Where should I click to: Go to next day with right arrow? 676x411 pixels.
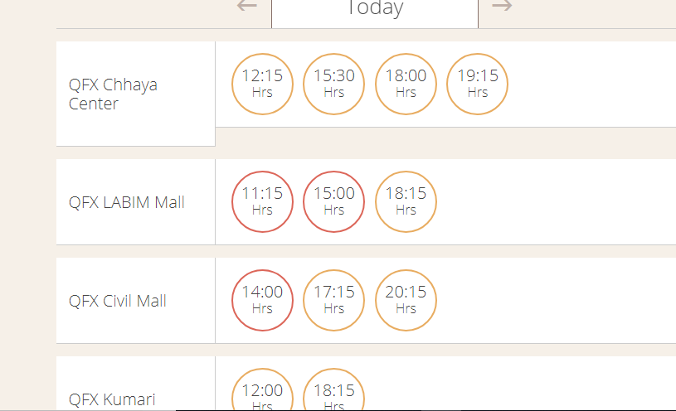pyautogui.click(x=502, y=6)
